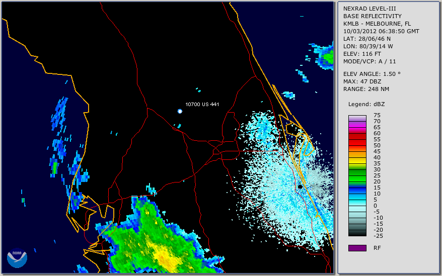442x276 pixels.
Task: Click the 'Legend: dBZ' heading
Action: [366, 104]
